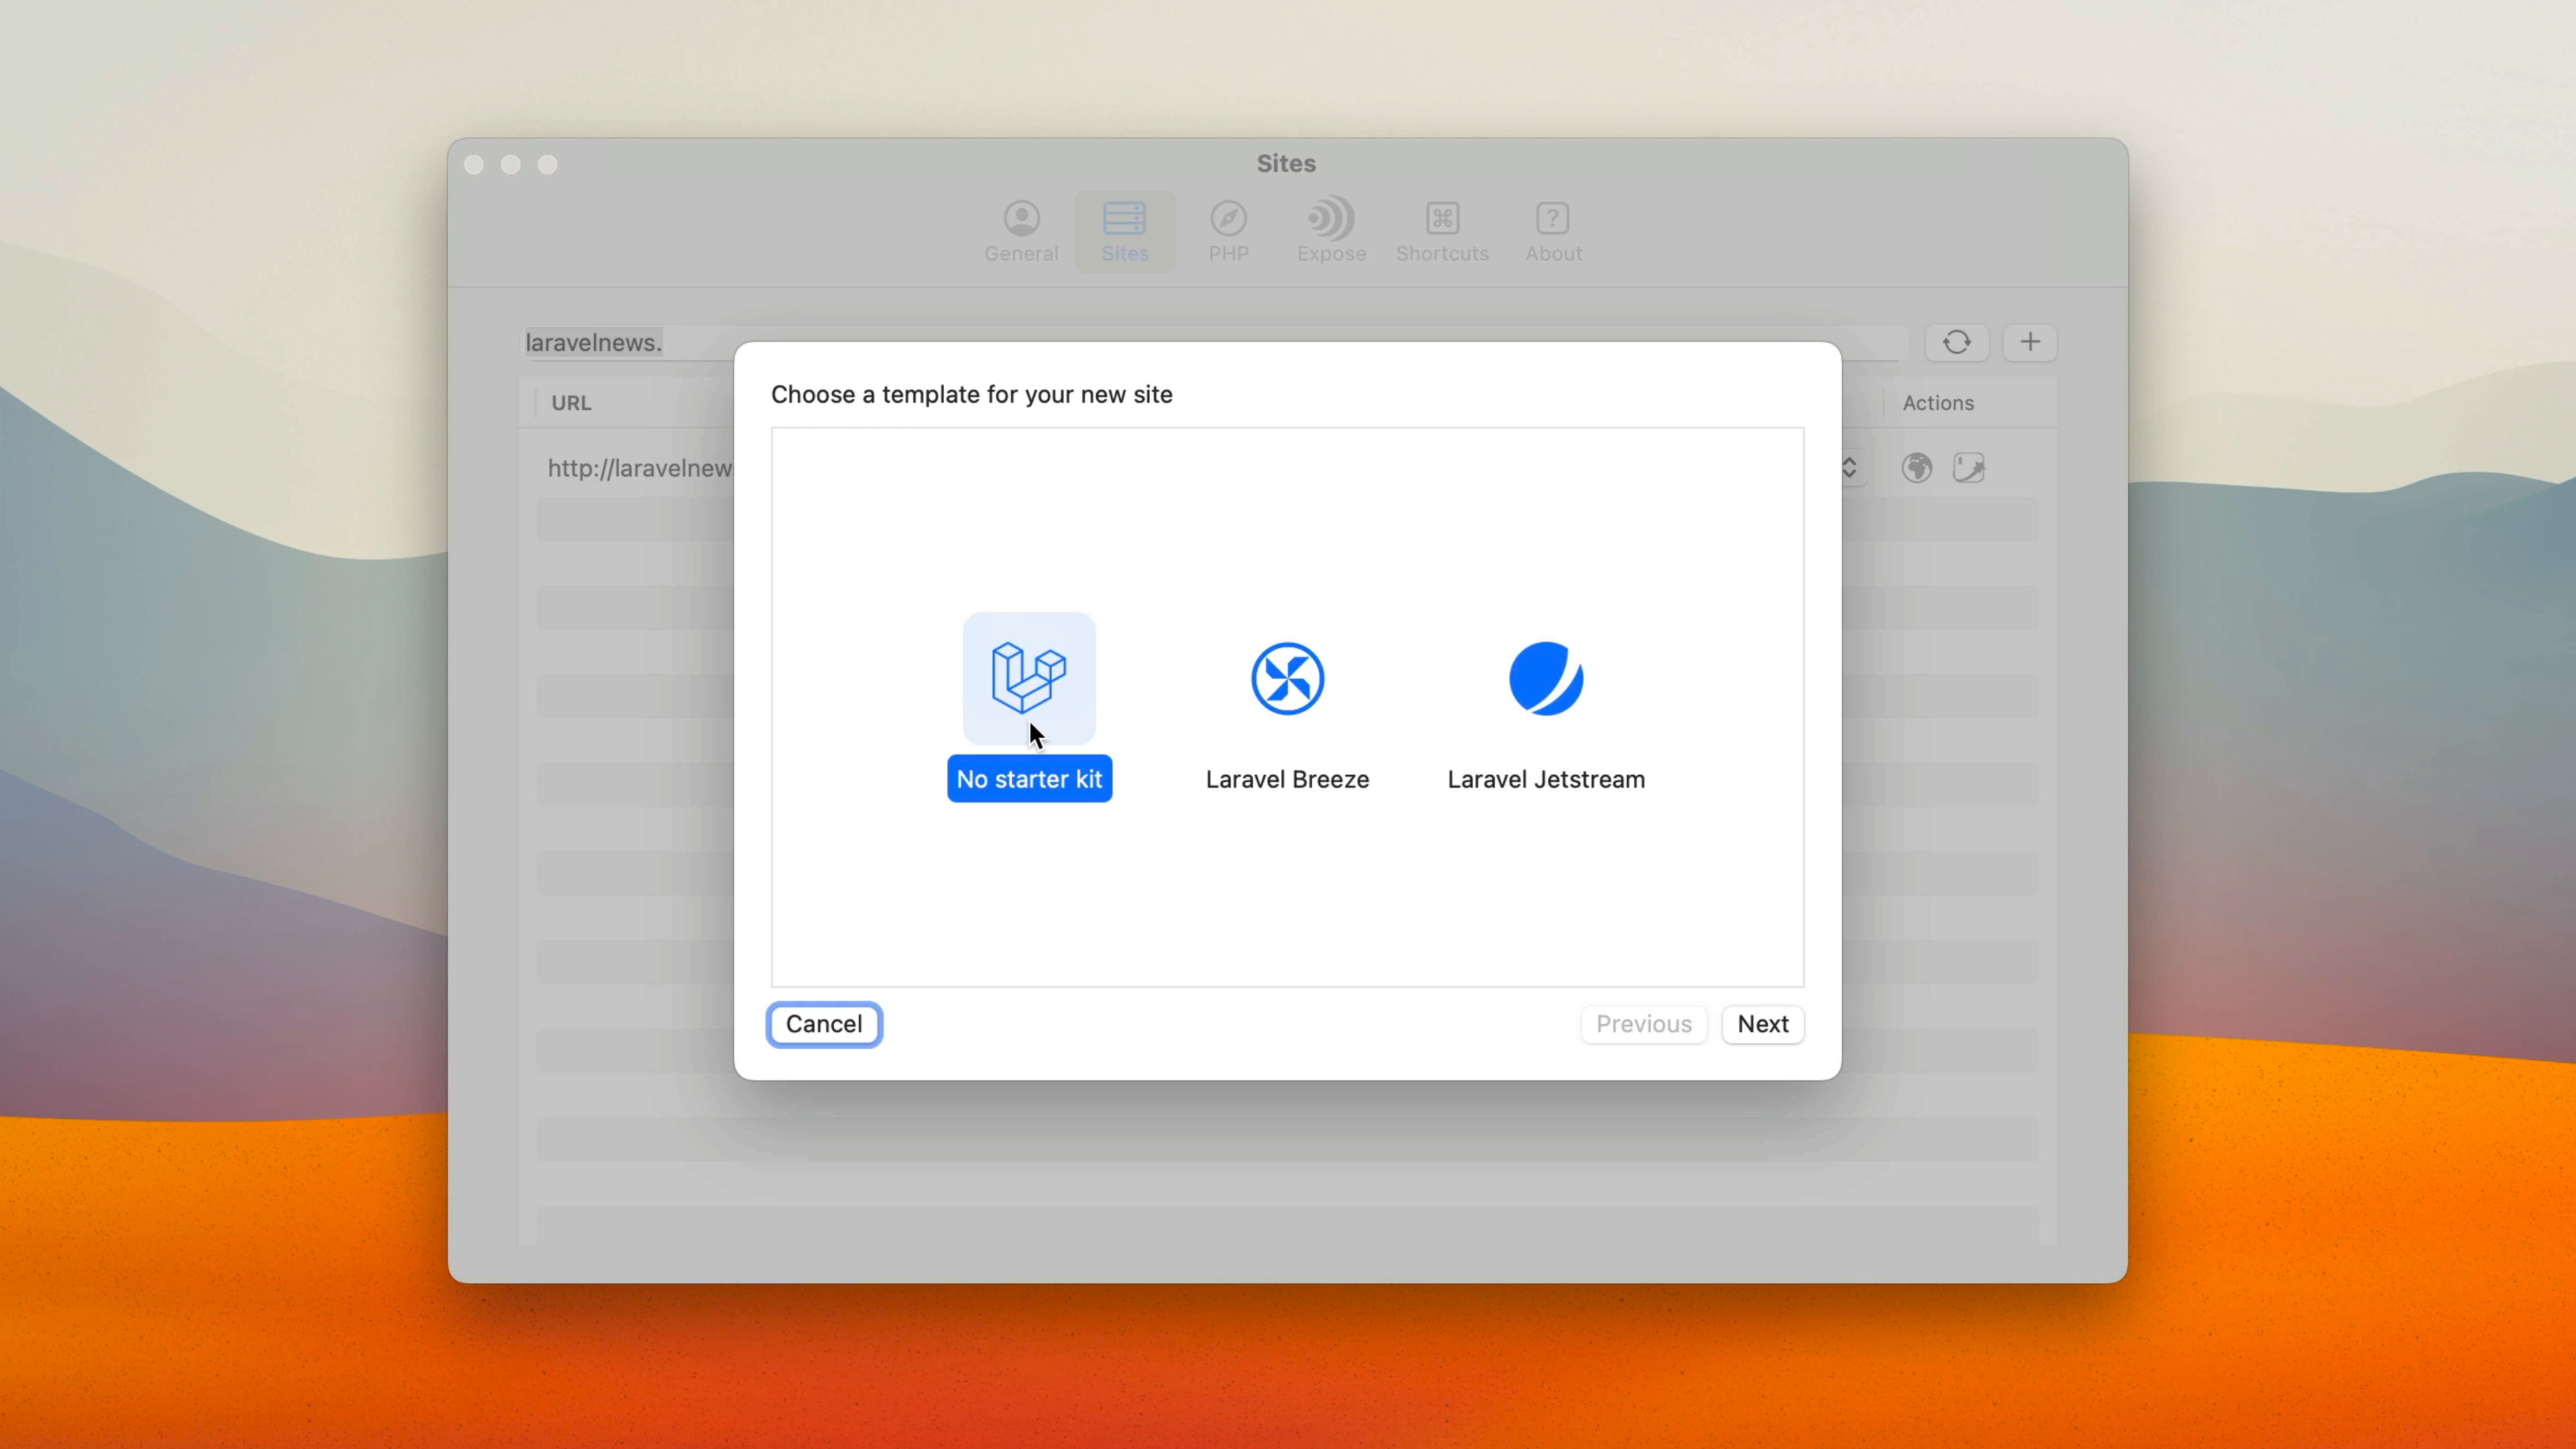Click the No starter kit label

click(x=1029, y=779)
